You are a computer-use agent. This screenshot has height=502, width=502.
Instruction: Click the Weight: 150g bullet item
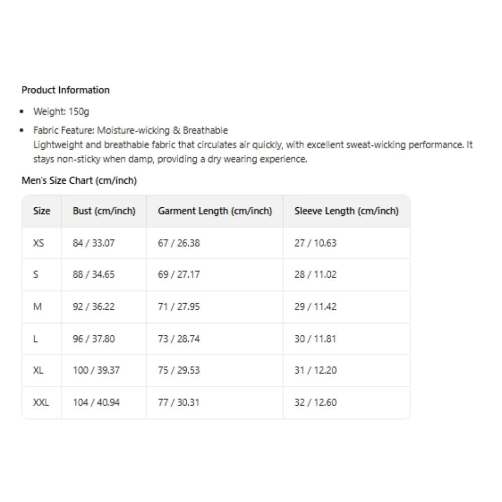pyautogui.click(x=61, y=111)
